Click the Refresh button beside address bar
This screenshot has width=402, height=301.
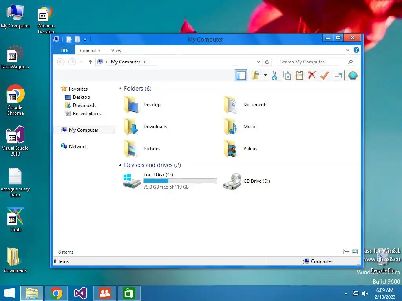click(x=267, y=62)
